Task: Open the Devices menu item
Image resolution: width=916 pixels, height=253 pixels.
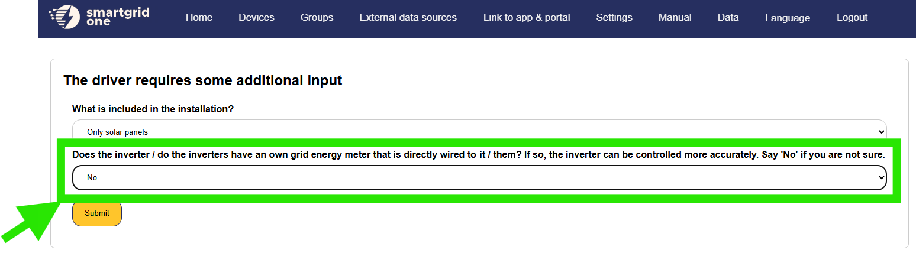Action: pos(256,18)
